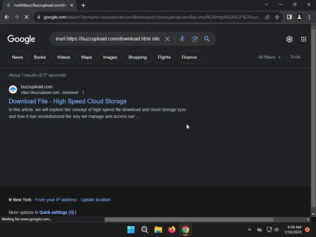
Task: Open the Chrome three-dot menu
Action: click(x=309, y=17)
